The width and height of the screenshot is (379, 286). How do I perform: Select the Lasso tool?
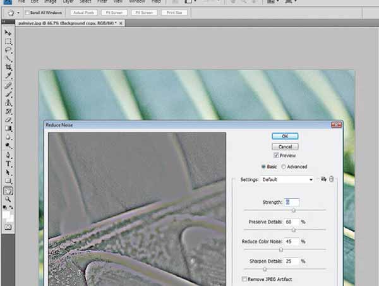point(8,50)
